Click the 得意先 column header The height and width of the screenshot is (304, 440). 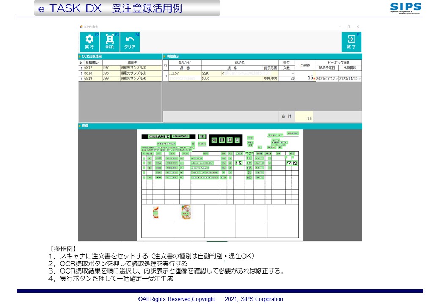click(132, 63)
